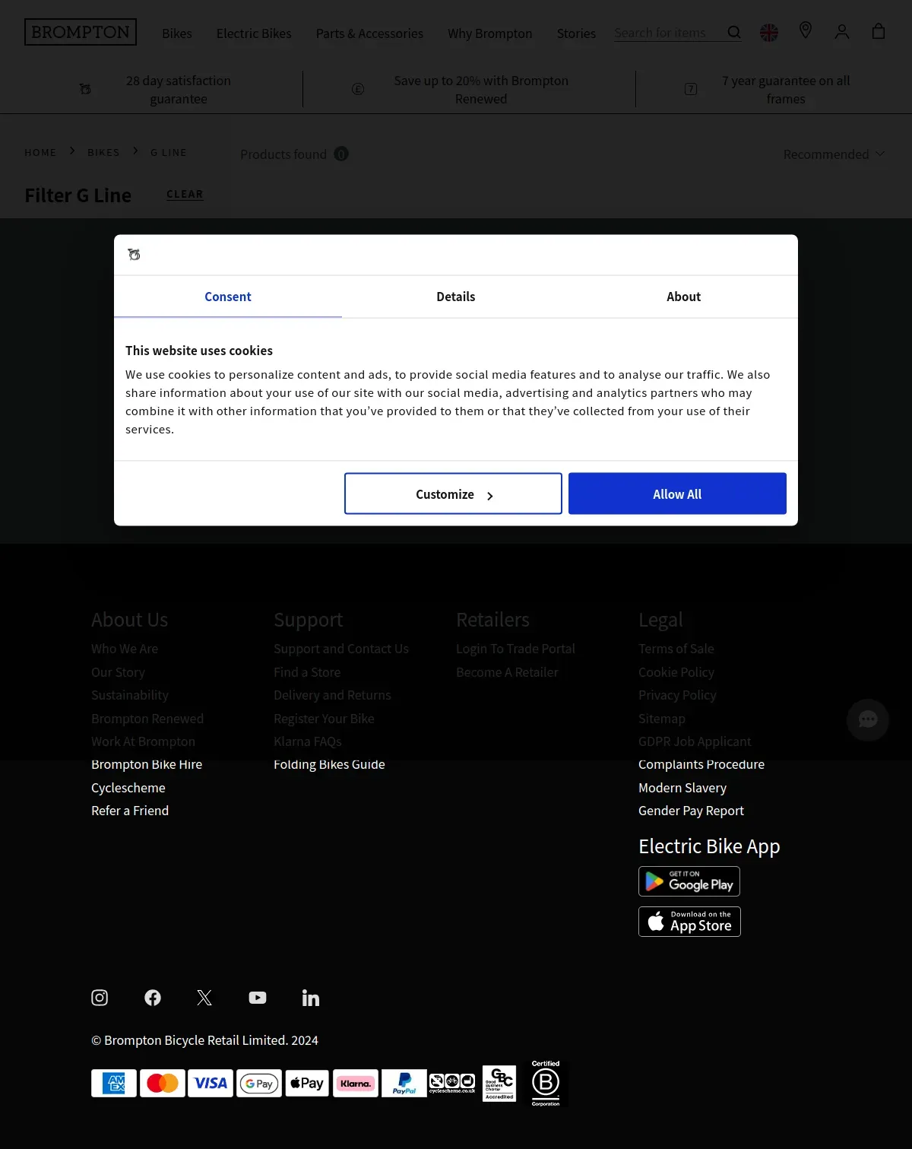Open Brompton's X profile

point(204,998)
